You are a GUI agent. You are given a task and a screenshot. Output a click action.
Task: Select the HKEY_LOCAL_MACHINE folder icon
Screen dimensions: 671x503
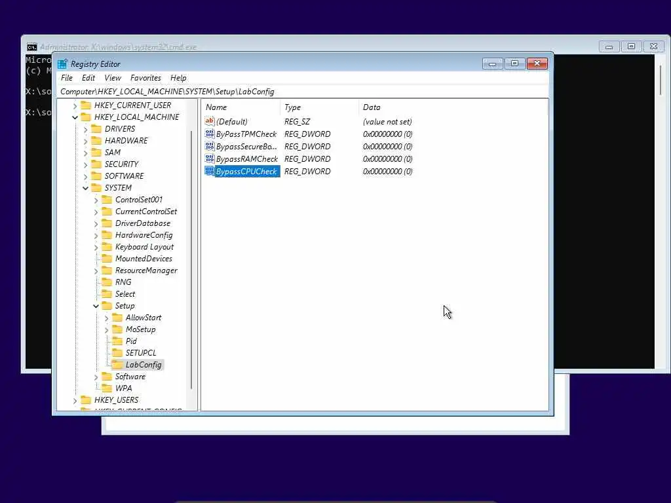(86, 117)
